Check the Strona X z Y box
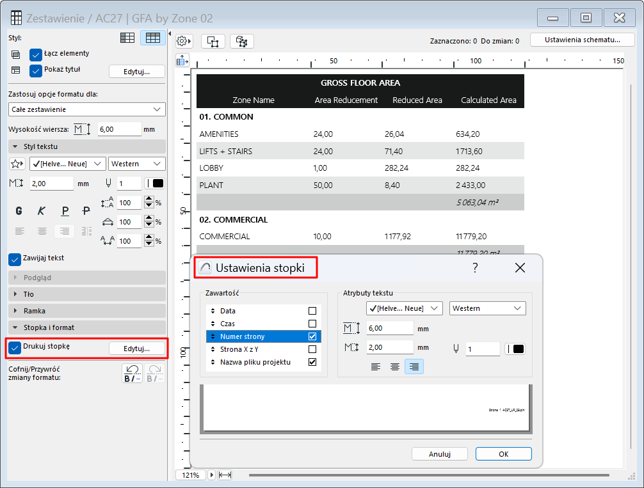The image size is (644, 488). [312, 349]
